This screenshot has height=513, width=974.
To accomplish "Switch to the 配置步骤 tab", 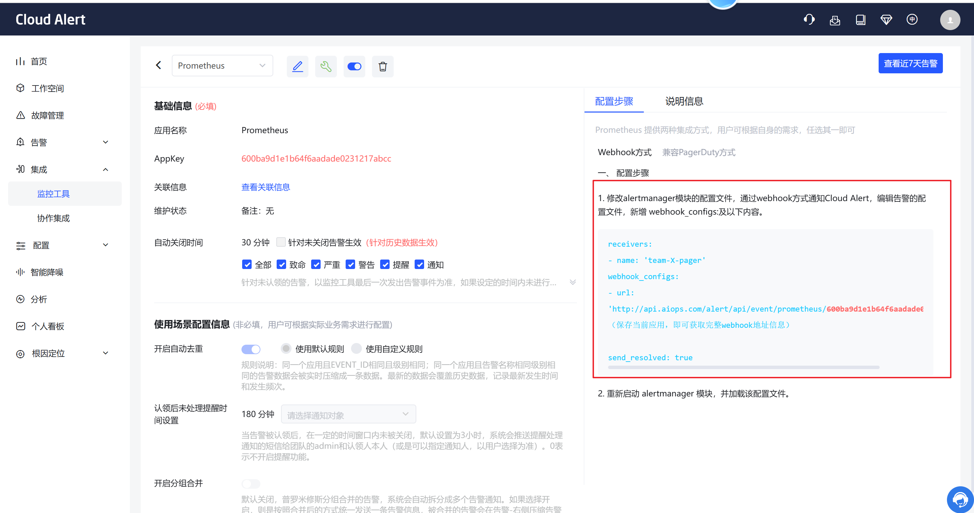I will [614, 101].
